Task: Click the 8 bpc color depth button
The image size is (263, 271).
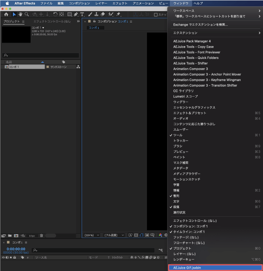Action: 32,236
